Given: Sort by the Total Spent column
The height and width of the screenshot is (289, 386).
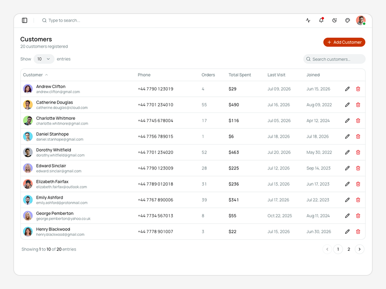Looking at the screenshot, I should pos(240,75).
